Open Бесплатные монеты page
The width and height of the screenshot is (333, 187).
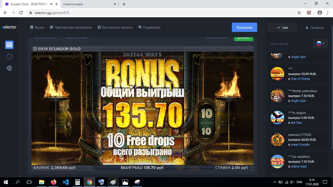point(115,27)
